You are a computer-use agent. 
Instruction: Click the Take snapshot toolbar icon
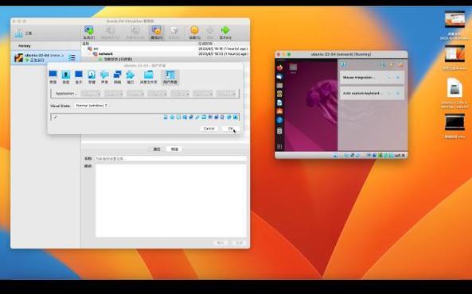click(89, 31)
